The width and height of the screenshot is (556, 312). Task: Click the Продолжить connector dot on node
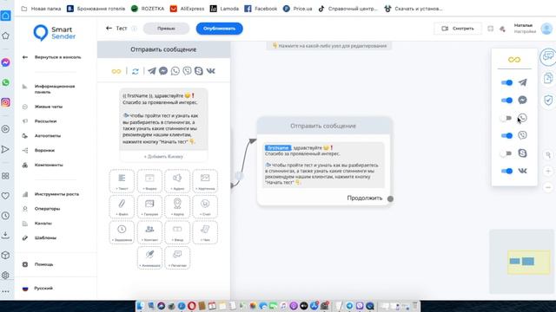[x=390, y=198]
